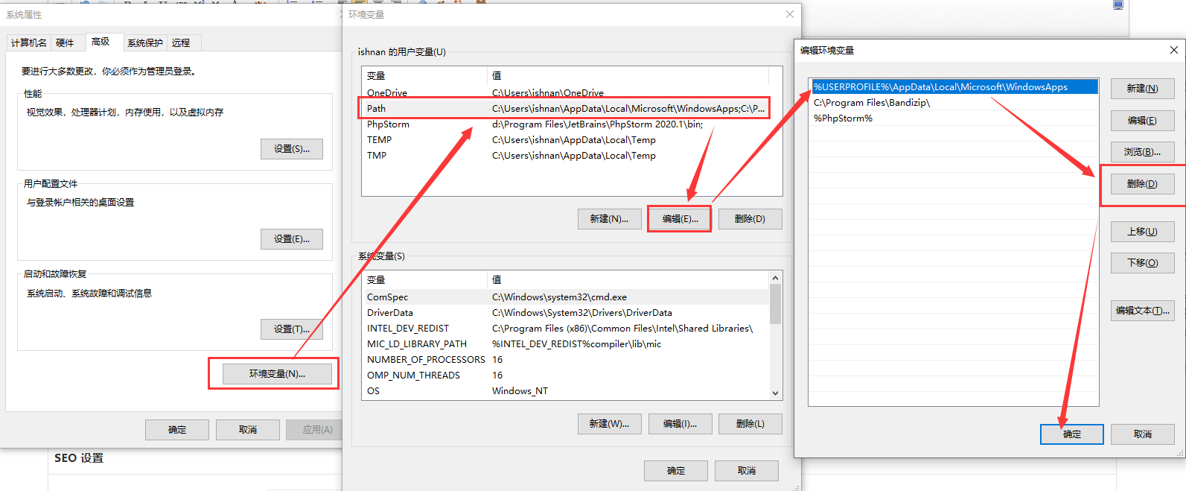Switch to the 系统保护 tab
1186x491 pixels.
tap(144, 43)
